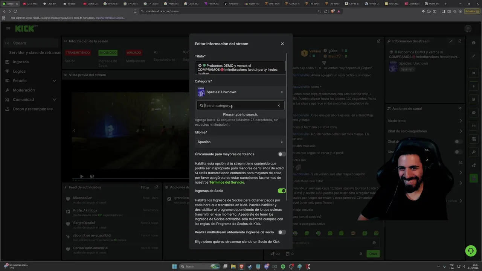This screenshot has height=271, width=482.
Task: Open the Idioma Spanish dropdown
Action: 240,142
